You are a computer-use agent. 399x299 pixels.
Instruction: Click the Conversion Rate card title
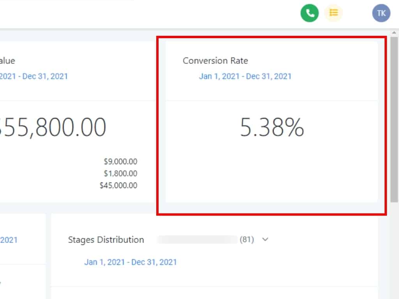[x=215, y=61]
